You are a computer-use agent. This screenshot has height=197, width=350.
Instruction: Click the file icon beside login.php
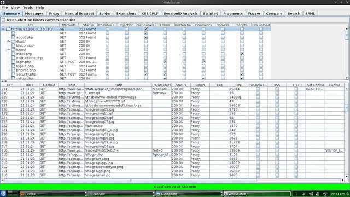point(13,62)
